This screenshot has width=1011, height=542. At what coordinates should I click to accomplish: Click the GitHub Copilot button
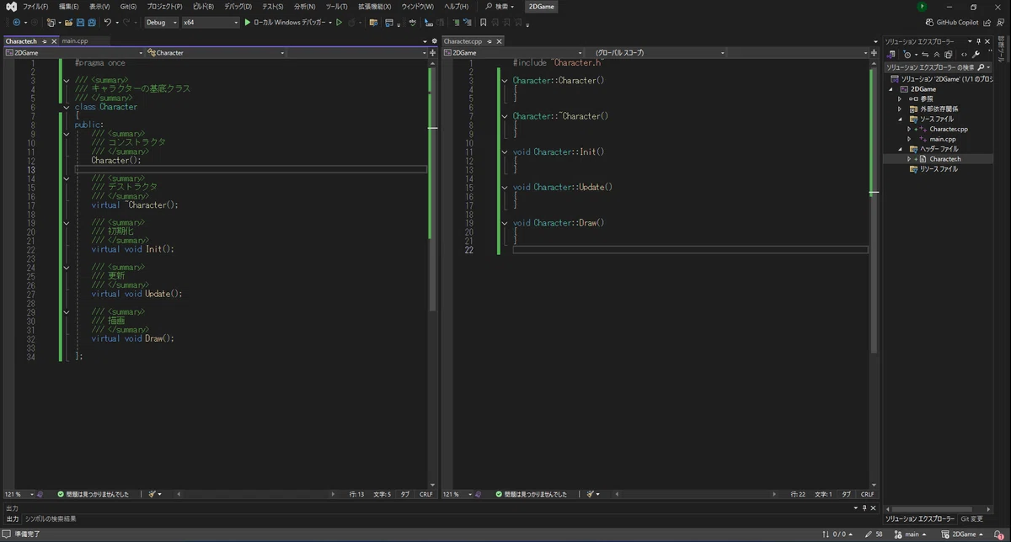coord(952,23)
